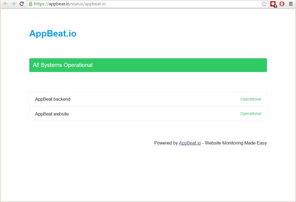296x202 pixels.
Task: Click the Powered by footer text
Action: pos(166,143)
